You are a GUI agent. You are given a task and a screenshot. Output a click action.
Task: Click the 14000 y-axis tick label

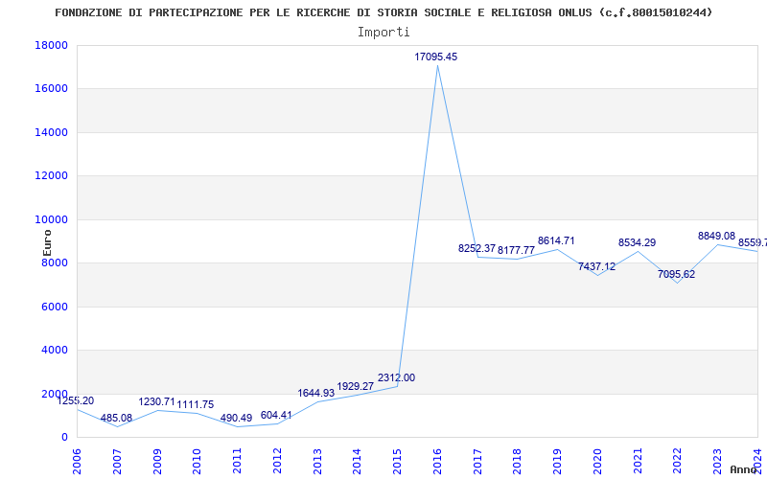point(52,132)
